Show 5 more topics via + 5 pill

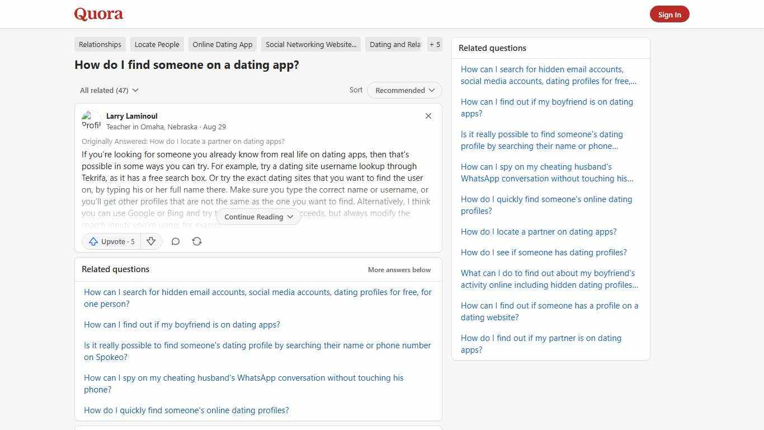[435, 44]
